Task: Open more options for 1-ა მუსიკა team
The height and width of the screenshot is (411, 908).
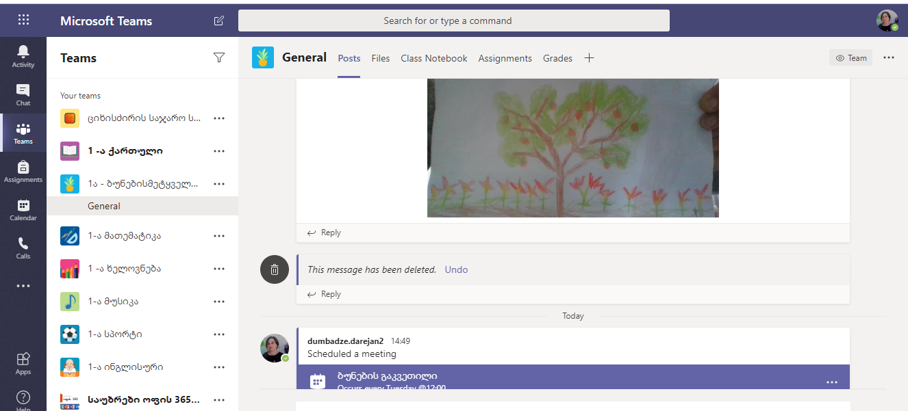Action: pos(219,302)
